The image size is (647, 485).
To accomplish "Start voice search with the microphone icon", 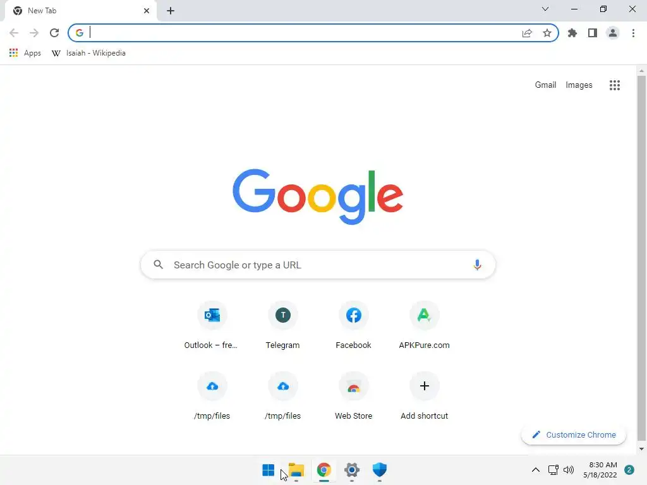I will [477, 265].
